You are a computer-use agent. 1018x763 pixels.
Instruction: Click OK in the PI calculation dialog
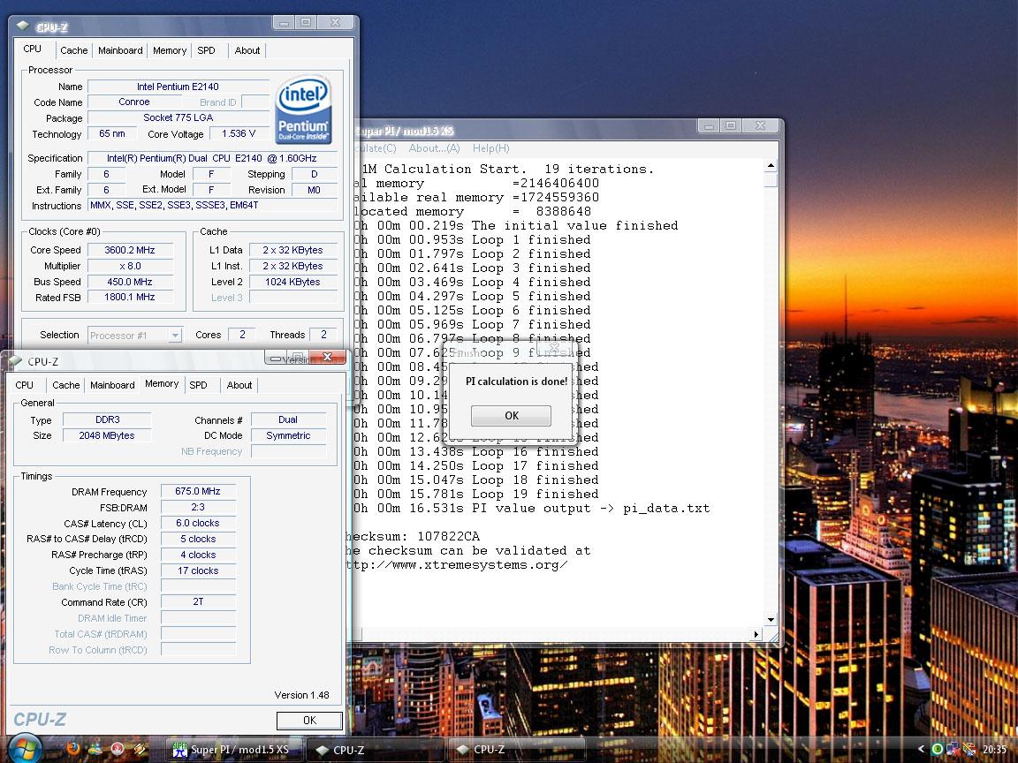[511, 415]
